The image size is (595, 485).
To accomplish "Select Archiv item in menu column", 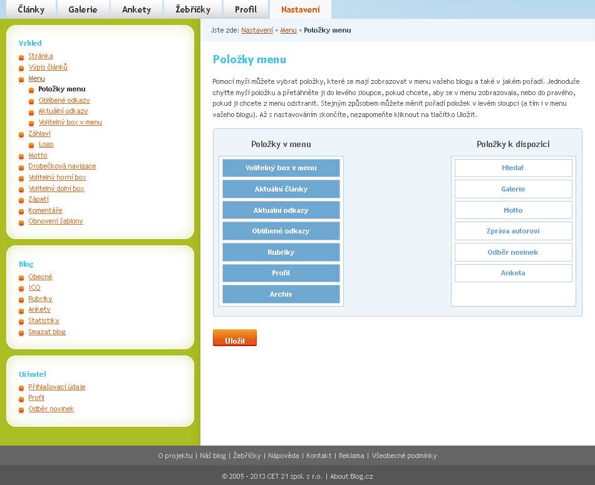I will pos(281,294).
